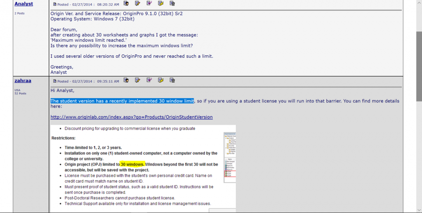422x213 pixels.
Task: Click the profile icon on Analyst's post
Action: tap(126, 3)
